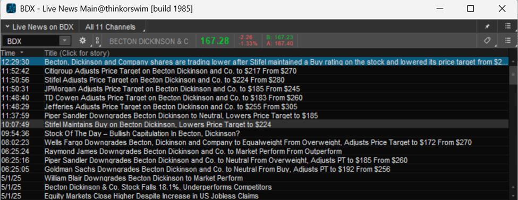Viewport: 518px width, 200px height.
Task: Click the 06:25:05 timestamp cell
Action: coord(15,169)
